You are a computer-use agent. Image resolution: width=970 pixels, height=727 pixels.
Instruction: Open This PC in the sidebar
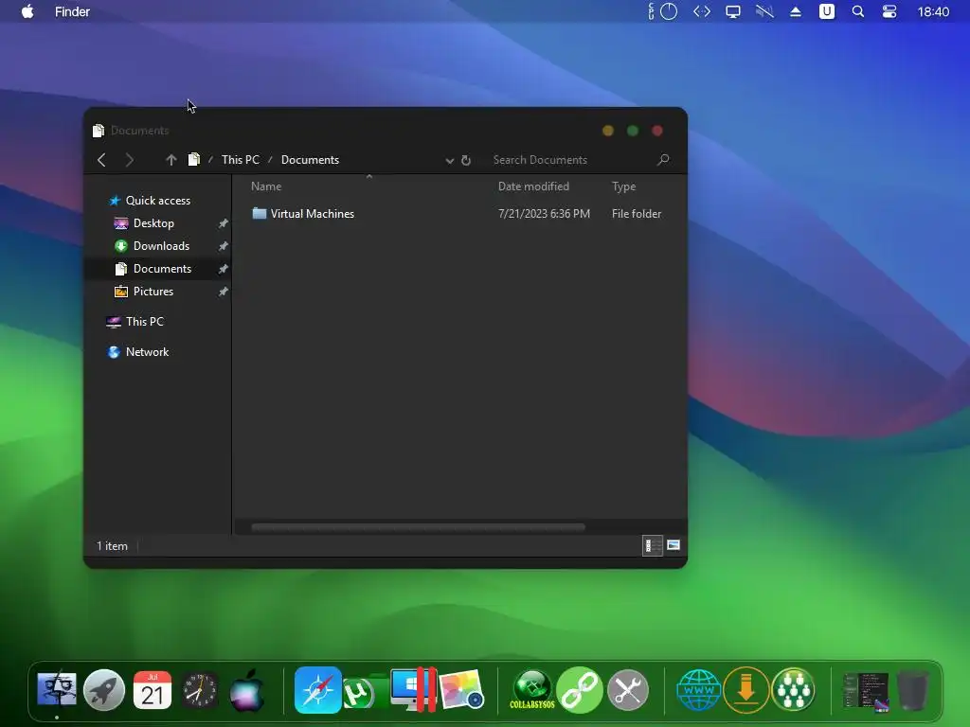(x=144, y=322)
